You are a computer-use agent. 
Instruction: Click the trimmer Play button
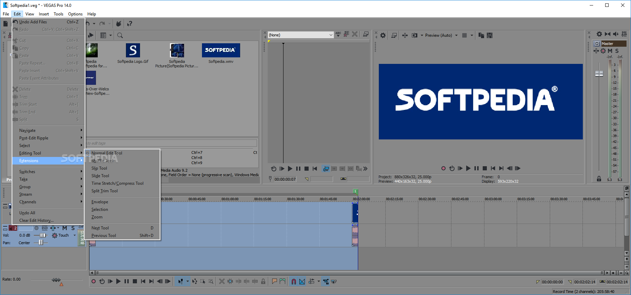[x=290, y=169]
